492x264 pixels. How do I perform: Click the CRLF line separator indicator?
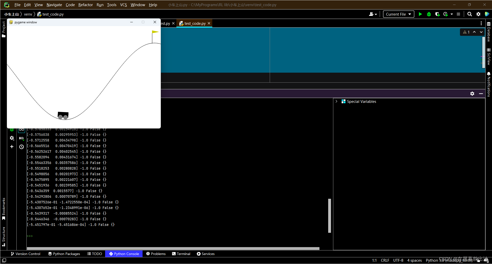tap(385, 260)
